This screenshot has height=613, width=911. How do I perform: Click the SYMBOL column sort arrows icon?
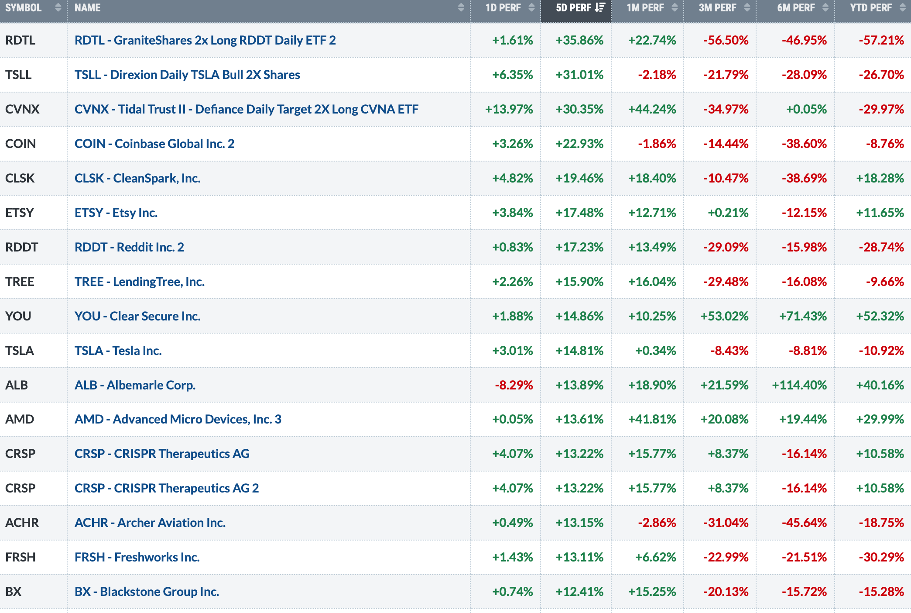58,7
